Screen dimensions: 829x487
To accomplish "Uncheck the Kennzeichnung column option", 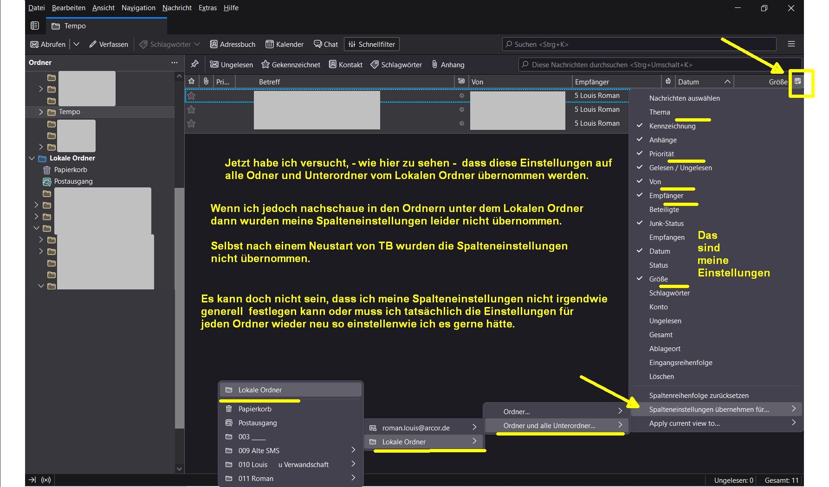I will [672, 126].
